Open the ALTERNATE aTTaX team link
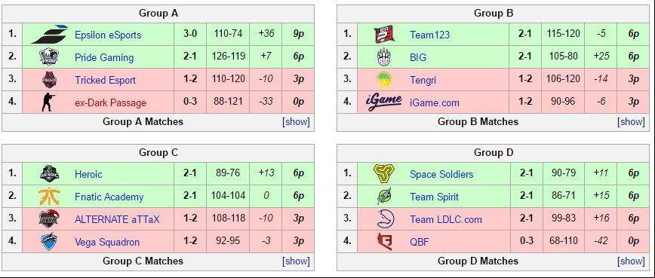This screenshot has width=655, height=278. point(118,219)
